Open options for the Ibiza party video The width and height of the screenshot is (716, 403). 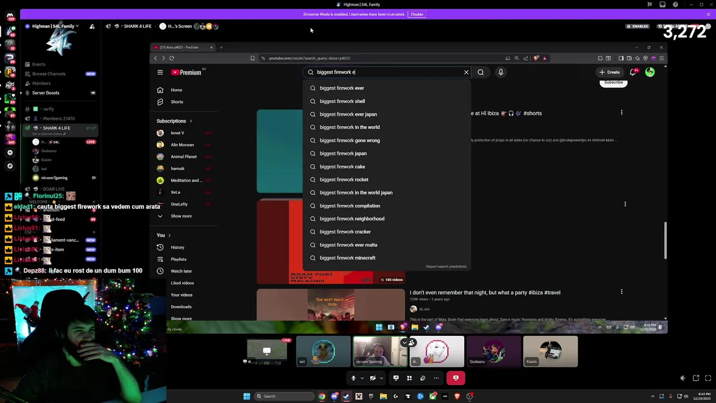(x=621, y=292)
